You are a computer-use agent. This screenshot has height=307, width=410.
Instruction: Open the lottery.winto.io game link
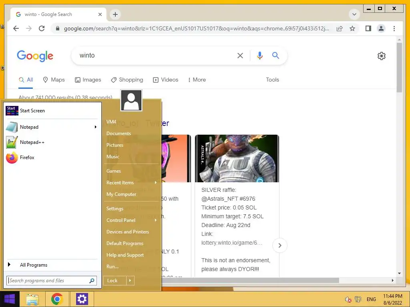(232, 243)
